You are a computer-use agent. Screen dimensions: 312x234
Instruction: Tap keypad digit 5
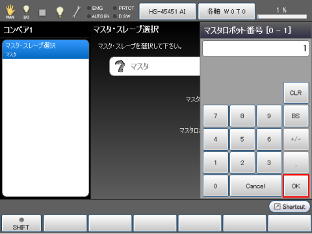click(242, 139)
